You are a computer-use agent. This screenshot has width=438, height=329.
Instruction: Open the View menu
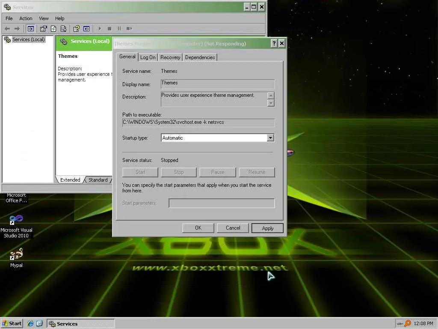(44, 18)
